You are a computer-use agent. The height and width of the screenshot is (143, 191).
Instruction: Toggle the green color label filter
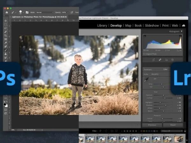click(147, 131)
